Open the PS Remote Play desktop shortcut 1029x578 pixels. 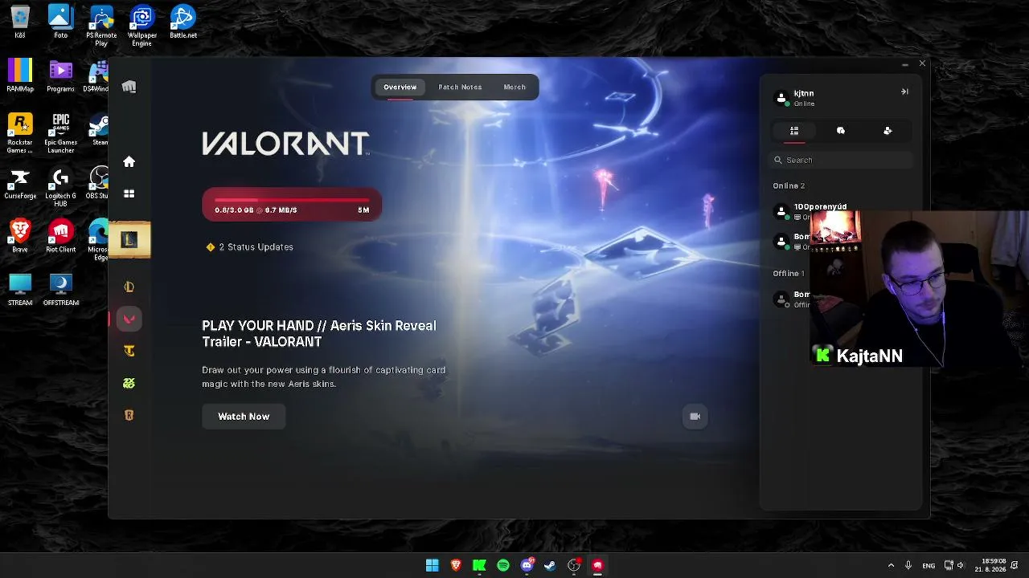pos(101,26)
